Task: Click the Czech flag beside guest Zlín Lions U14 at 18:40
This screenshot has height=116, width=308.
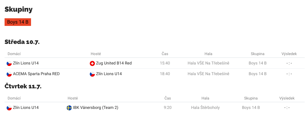Action: 92,74
